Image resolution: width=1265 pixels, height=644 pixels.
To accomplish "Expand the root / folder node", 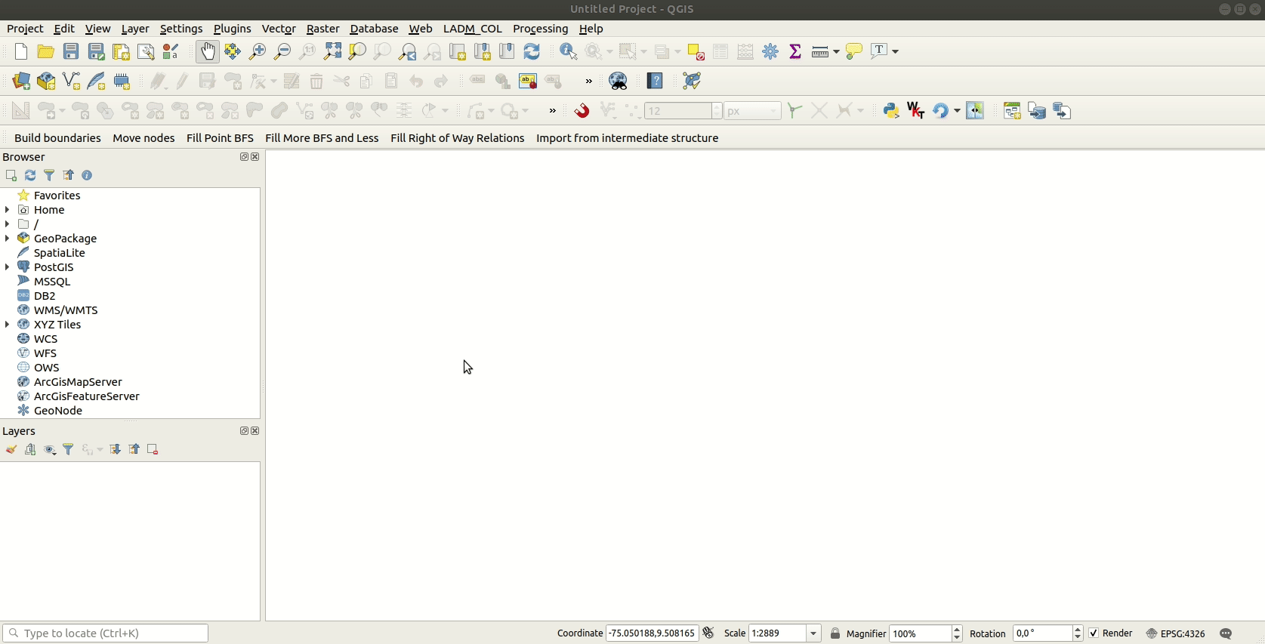I will (8, 224).
